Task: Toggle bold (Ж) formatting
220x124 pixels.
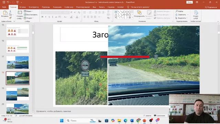Action: coord(42,17)
